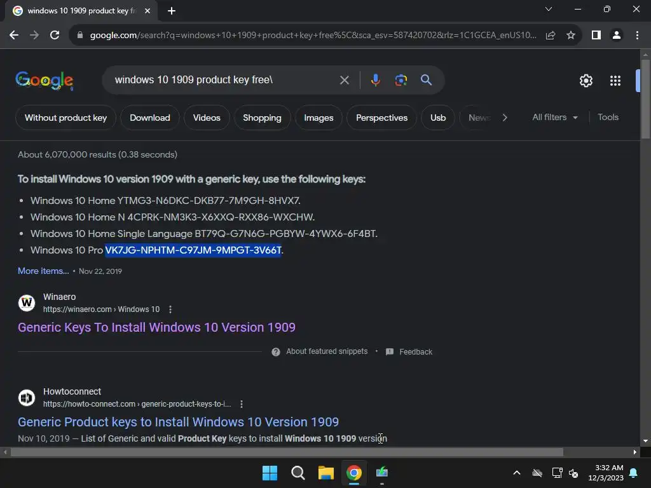Share this page from address bar
This screenshot has height=488, width=651.
[x=551, y=36]
